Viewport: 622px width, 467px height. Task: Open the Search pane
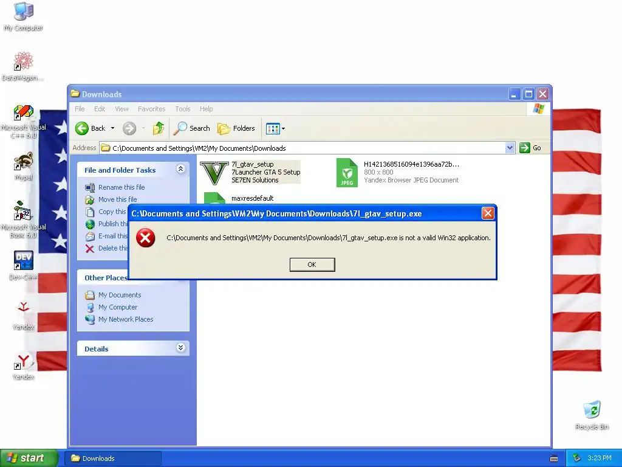pos(191,128)
